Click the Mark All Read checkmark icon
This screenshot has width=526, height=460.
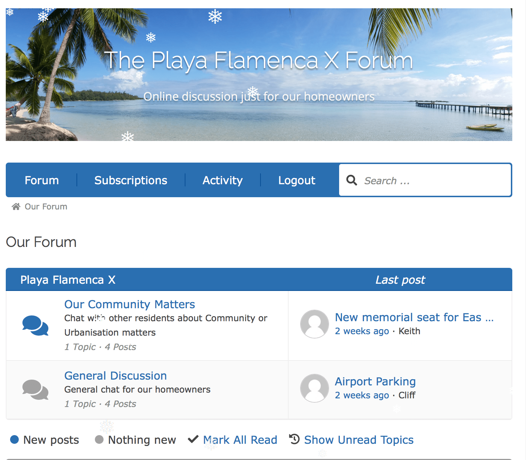(x=193, y=439)
